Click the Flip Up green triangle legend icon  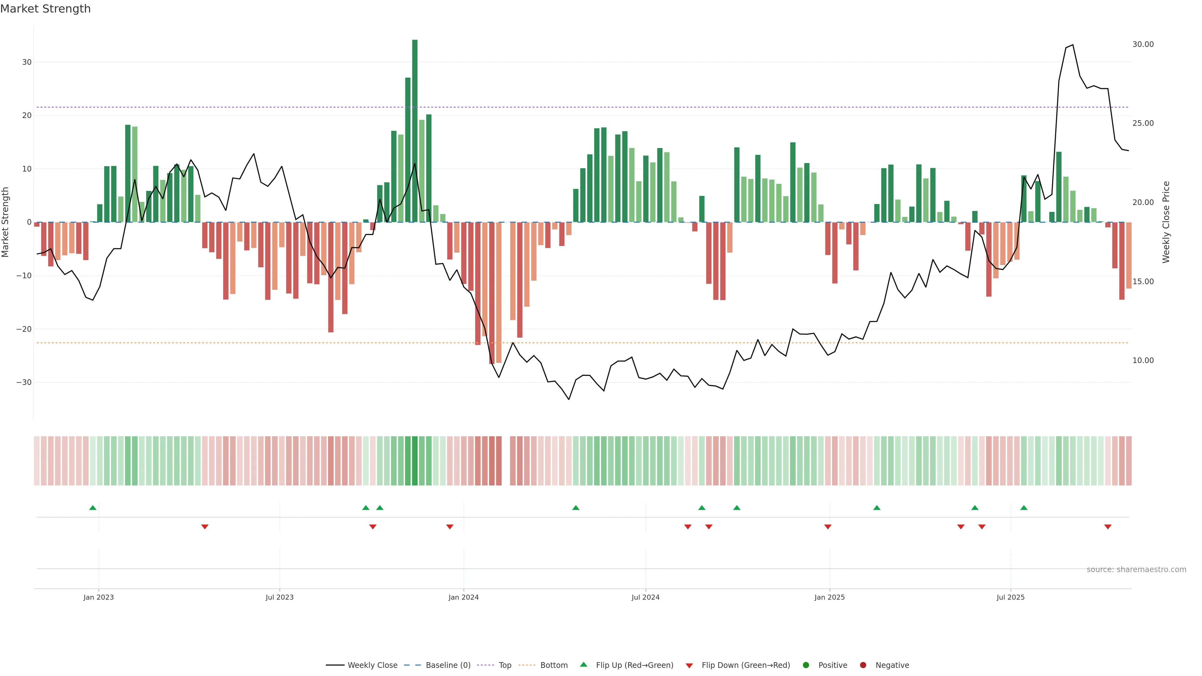(583, 664)
